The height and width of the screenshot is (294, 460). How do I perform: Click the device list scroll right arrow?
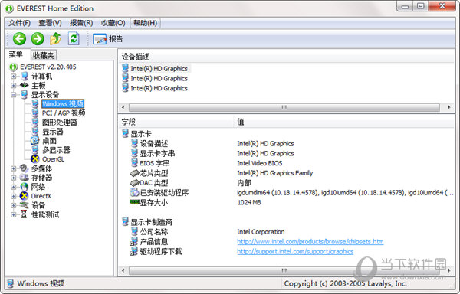(x=449, y=107)
